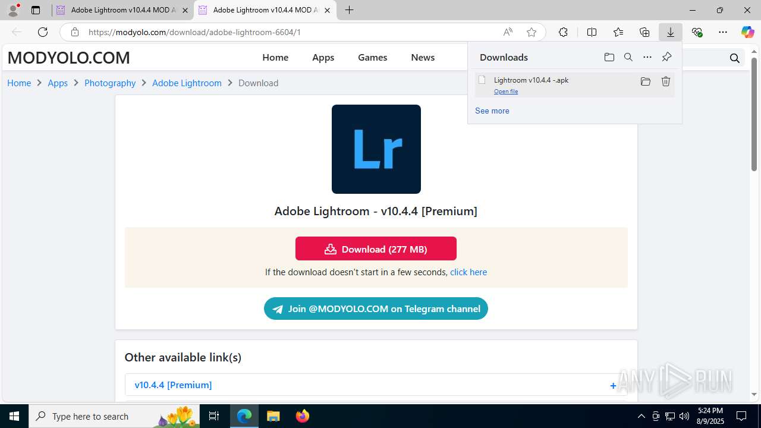Open File Explorer from taskbar
The height and width of the screenshot is (428, 761).
tap(273, 416)
